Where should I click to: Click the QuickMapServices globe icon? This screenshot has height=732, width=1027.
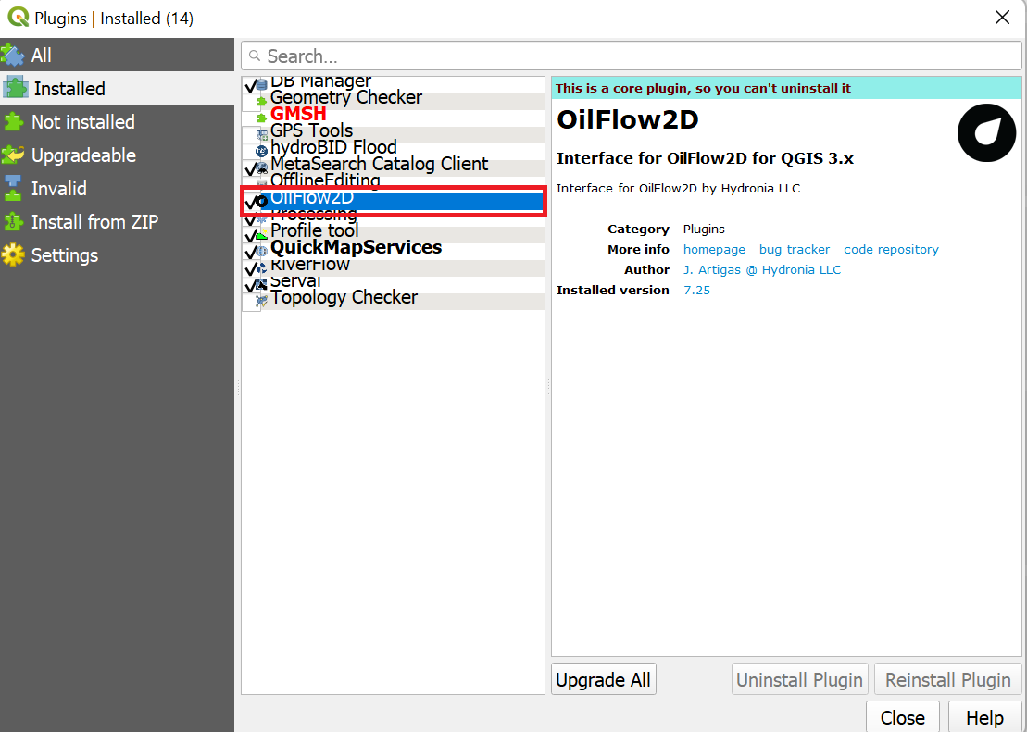pos(262,251)
